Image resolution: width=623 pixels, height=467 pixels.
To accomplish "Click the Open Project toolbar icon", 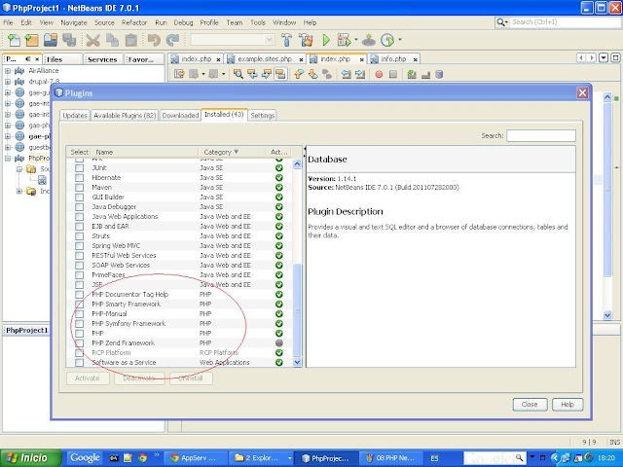I will click(51, 40).
